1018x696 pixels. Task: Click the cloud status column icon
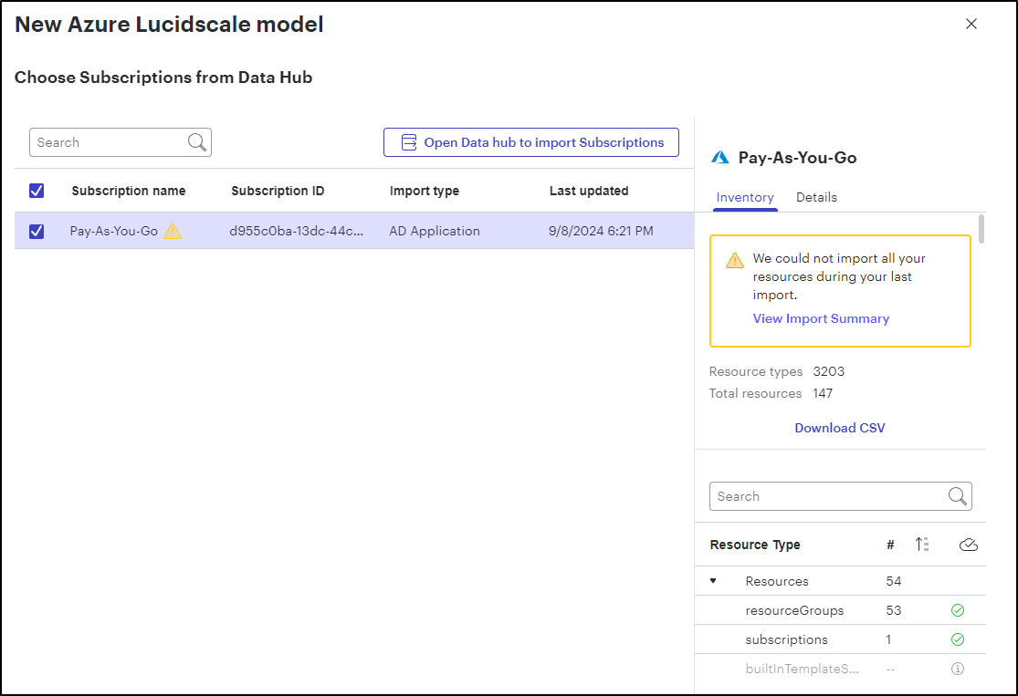coord(968,545)
